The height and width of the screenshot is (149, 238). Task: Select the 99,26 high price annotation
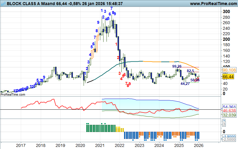(x=177, y=66)
